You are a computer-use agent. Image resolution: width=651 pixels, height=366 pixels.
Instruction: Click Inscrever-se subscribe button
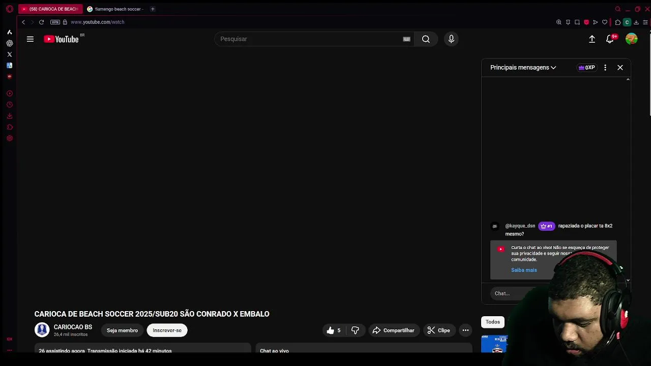pos(167,330)
